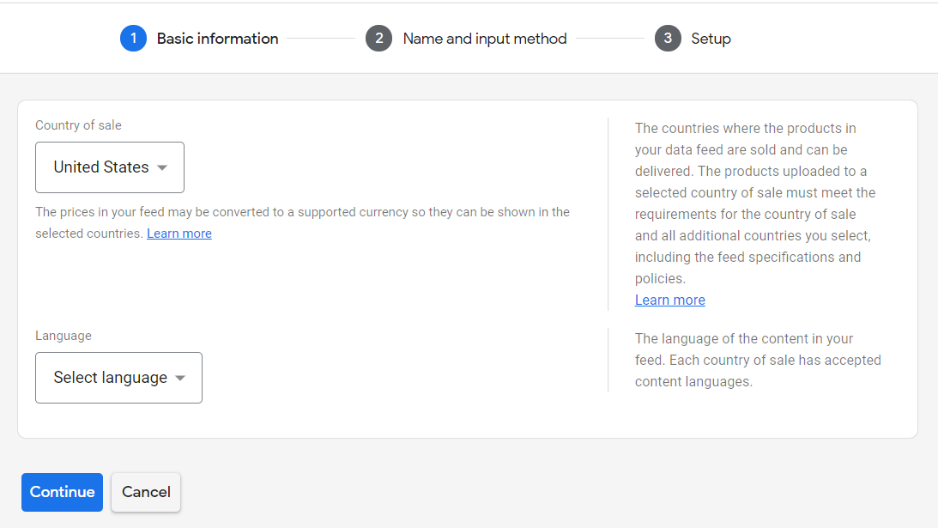Open Learn more link about currency conversion
Screen dimensions: 938x528
(179, 234)
